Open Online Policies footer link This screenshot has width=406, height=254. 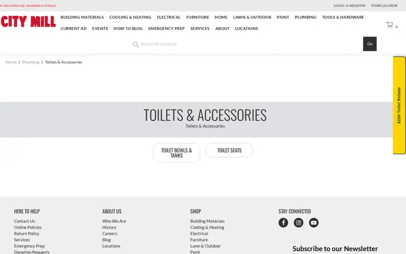coord(28,227)
